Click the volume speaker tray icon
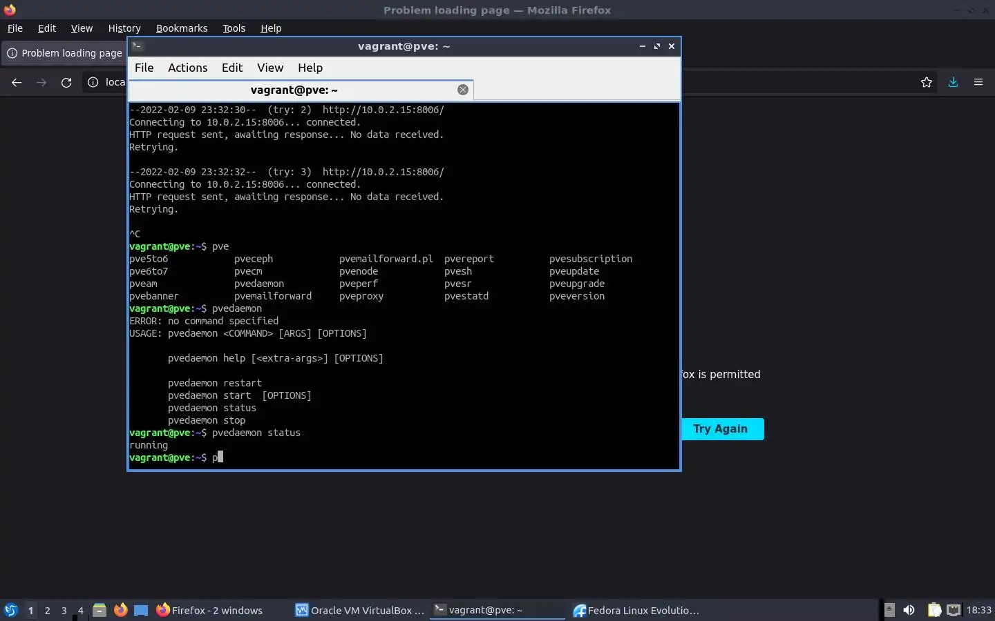This screenshot has height=621, width=995. pos(909,610)
